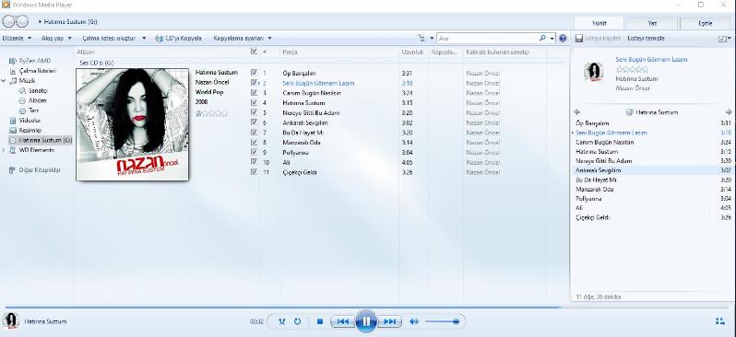736x337 pixels.
Task: Switch to the Eşitle tab
Action: pos(706,23)
